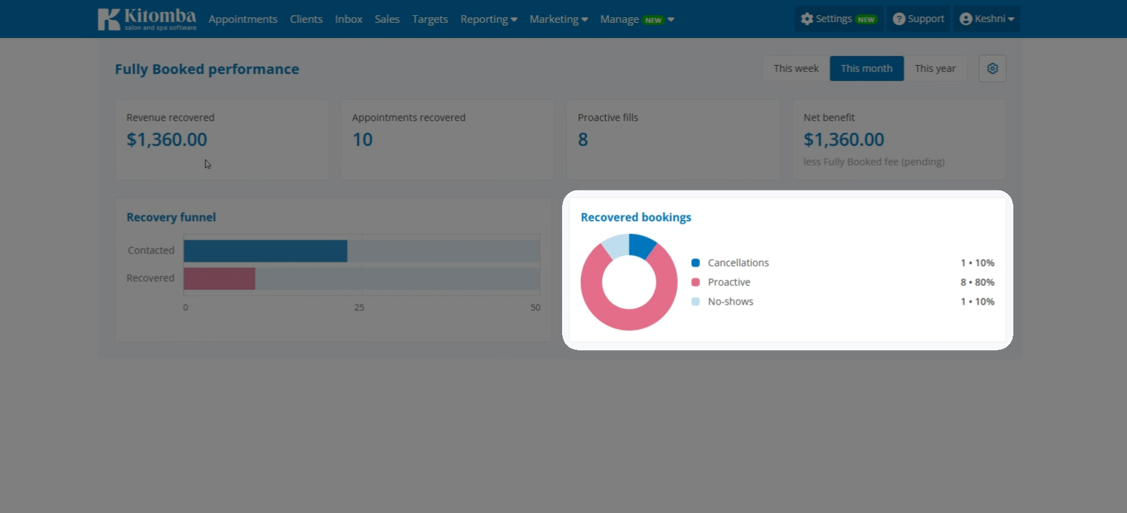
Task: Click the Proactive fills value 8
Action: click(583, 140)
